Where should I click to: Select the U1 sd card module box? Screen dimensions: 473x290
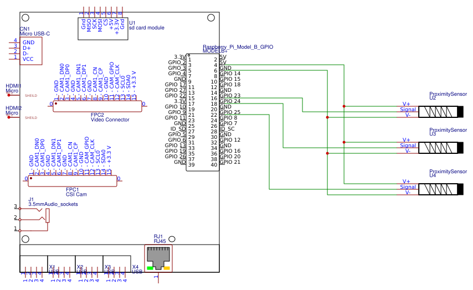pyautogui.click(x=103, y=29)
